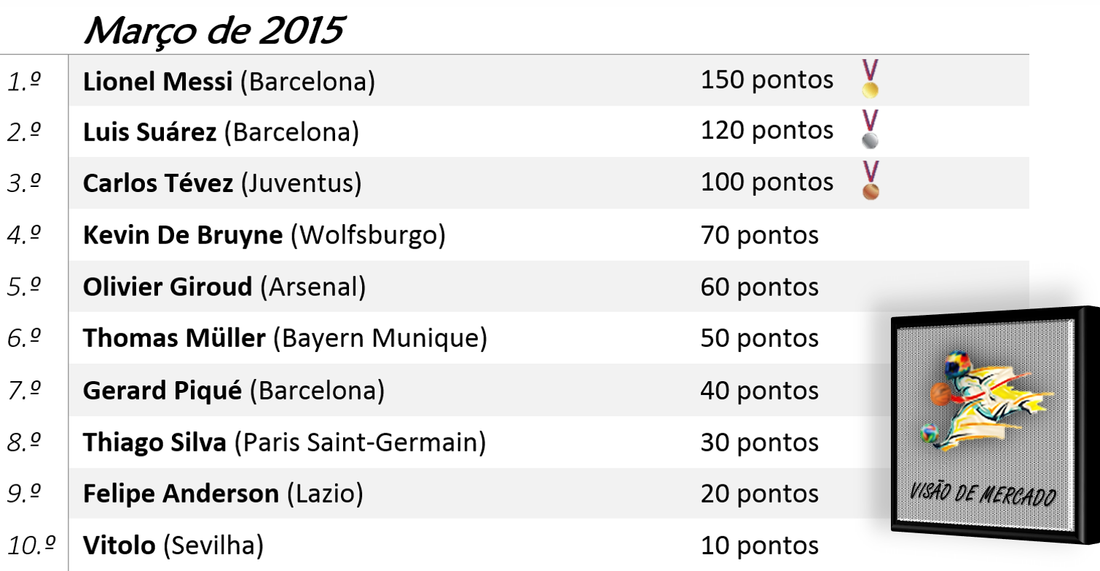
Task: Select the Luis Suárez row entry
Action: click(x=221, y=132)
